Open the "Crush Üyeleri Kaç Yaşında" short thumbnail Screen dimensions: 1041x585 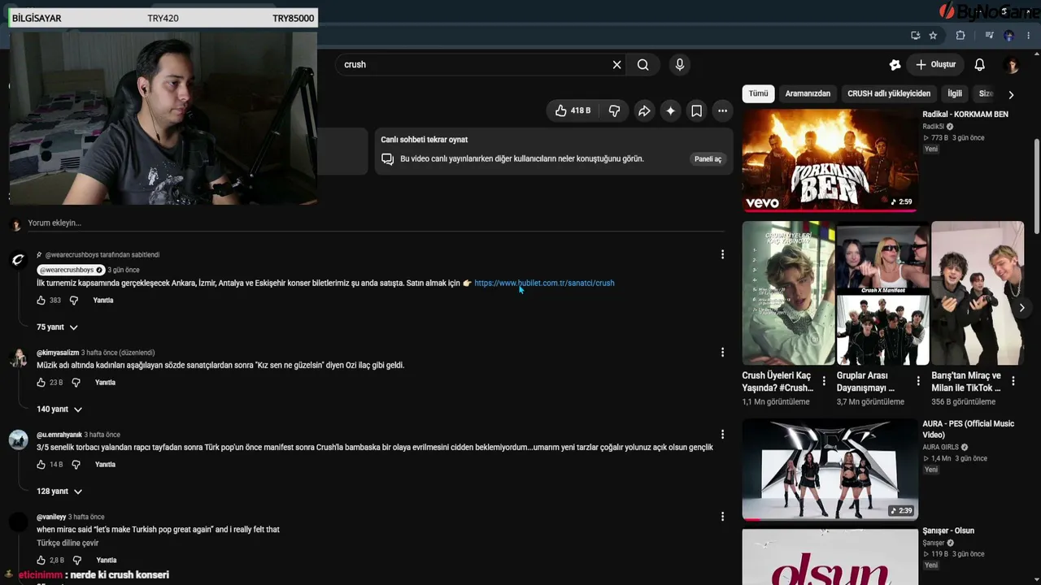pyautogui.click(x=788, y=293)
